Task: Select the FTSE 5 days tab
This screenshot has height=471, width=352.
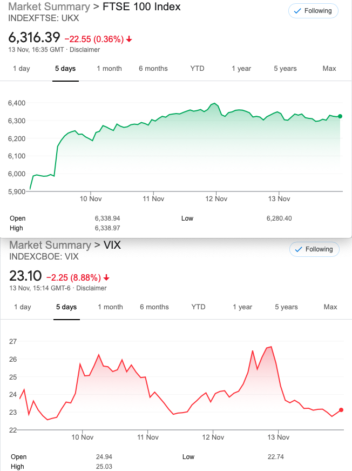Action: (x=65, y=69)
